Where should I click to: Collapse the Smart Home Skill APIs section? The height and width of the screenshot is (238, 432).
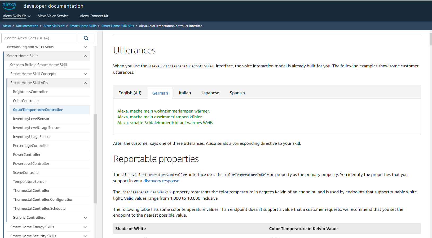(85, 83)
